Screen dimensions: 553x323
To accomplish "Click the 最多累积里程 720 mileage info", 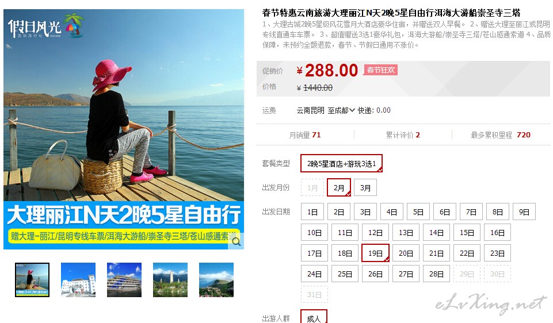I will 501,135.
